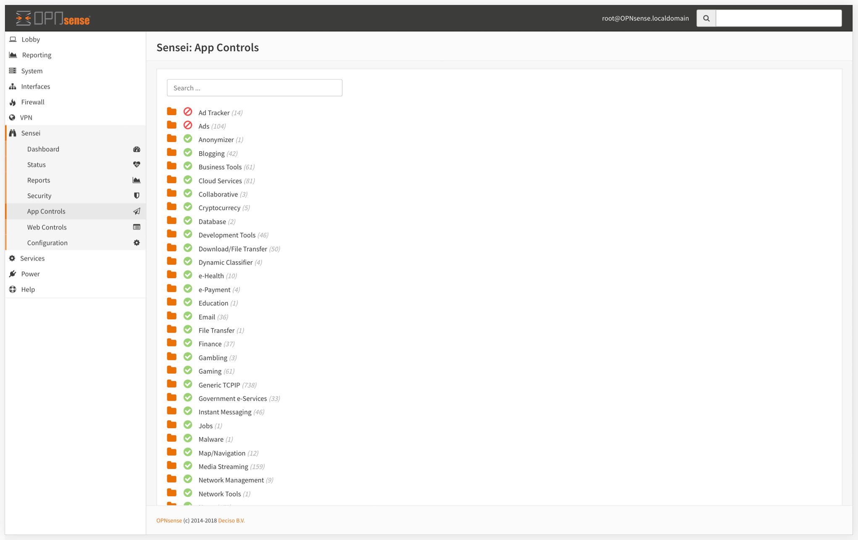Image resolution: width=858 pixels, height=540 pixels.
Task: Select the e-Health category label
Action: (211, 276)
